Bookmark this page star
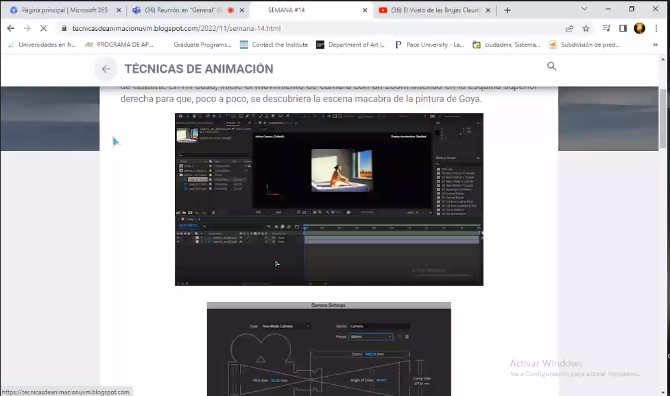 click(x=586, y=28)
